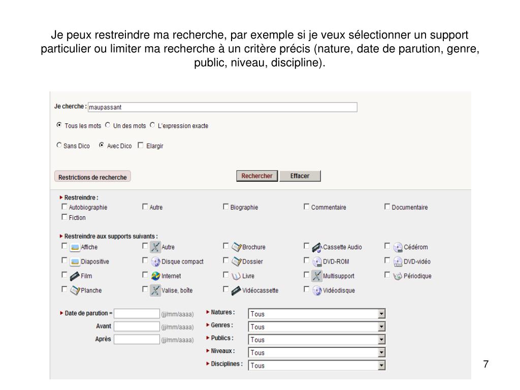Click the DVD-vidéo icon
Viewport: 520px width, 390px height.
tap(398, 262)
